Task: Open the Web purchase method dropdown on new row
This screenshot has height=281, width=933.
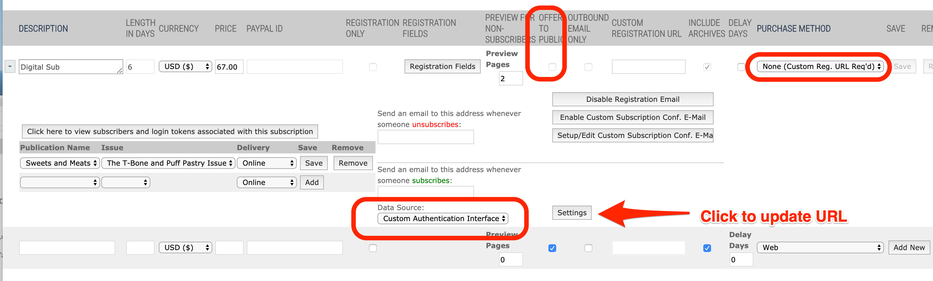Action: (x=820, y=247)
